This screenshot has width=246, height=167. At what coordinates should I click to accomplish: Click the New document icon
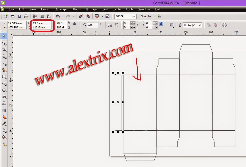(x=6, y=16)
